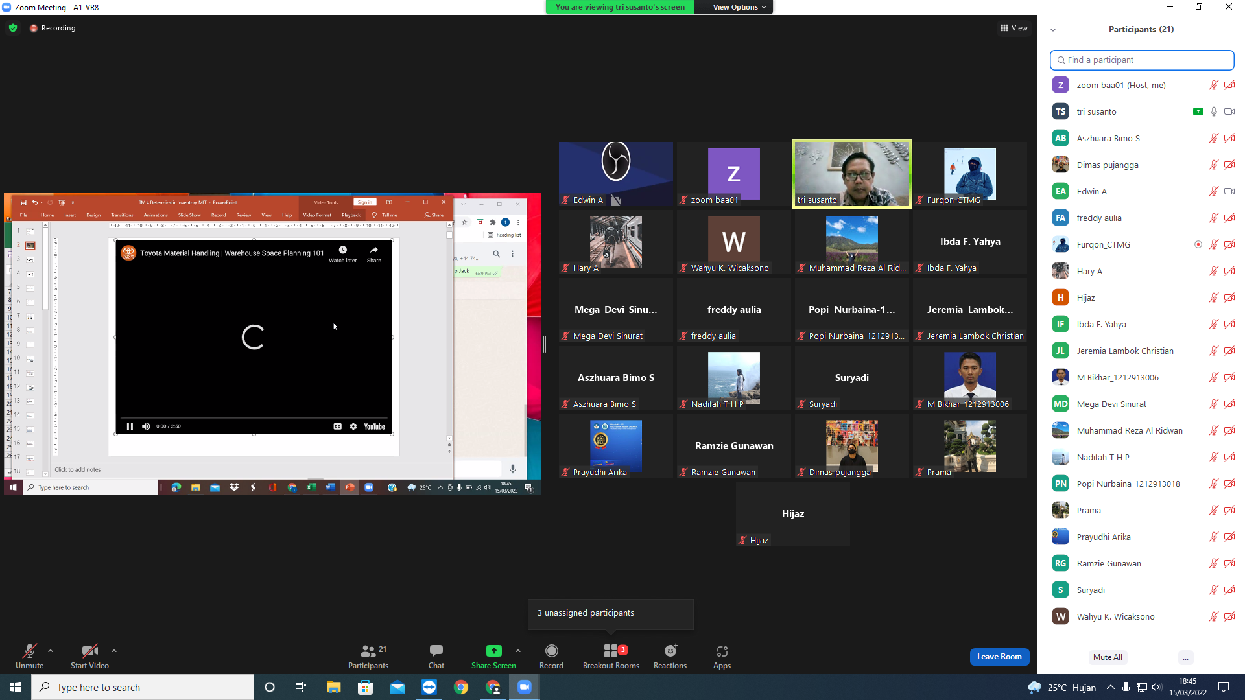Open the View layout menu

coord(1014,28)
